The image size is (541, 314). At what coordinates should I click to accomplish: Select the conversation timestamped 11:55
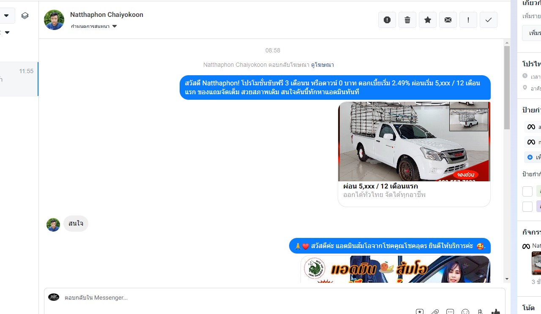(x=19, y=79)
